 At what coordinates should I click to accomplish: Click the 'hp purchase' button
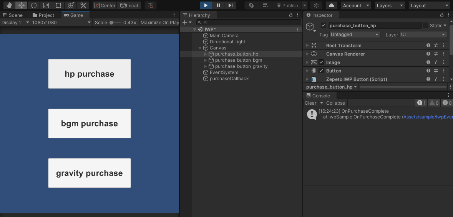pyautogui.click(x=89, y=74)
